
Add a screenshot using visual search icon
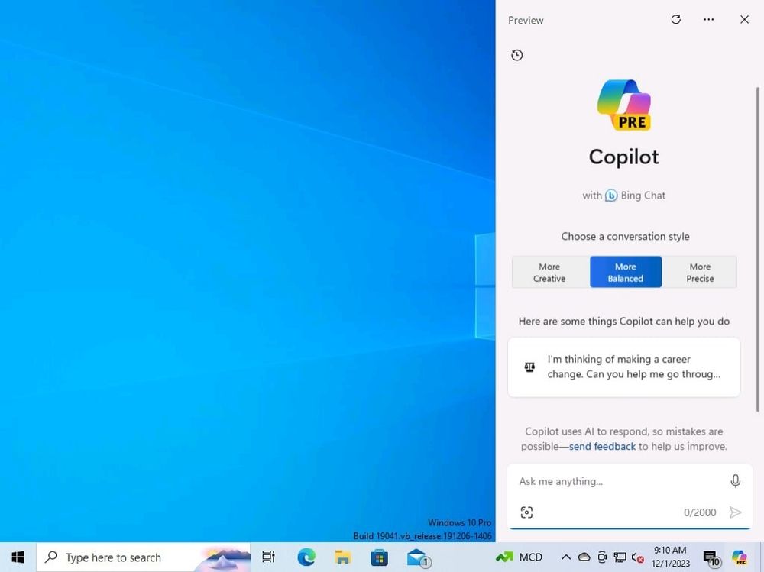tap(526, 512)
